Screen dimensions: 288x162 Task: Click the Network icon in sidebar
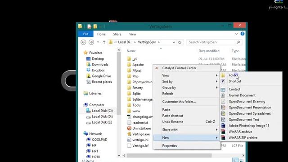click(85, 134)
